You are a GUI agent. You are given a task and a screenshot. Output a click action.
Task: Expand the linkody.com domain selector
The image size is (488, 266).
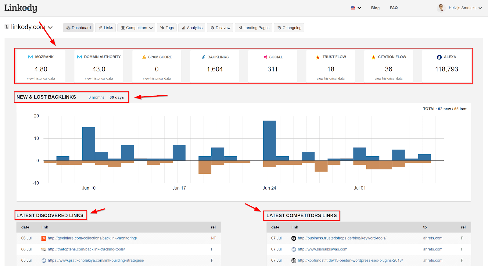pos(50,27)
